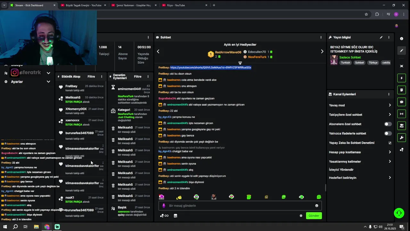Toggle the moderation notes panel icon
This screenshot has height=231, width=410.
pyautogui.click(x=401, y=90)
